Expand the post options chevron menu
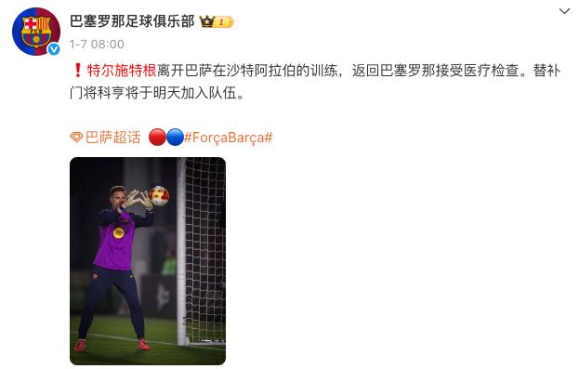Viewport: 579px width, 369px height. tap(564, 11)
